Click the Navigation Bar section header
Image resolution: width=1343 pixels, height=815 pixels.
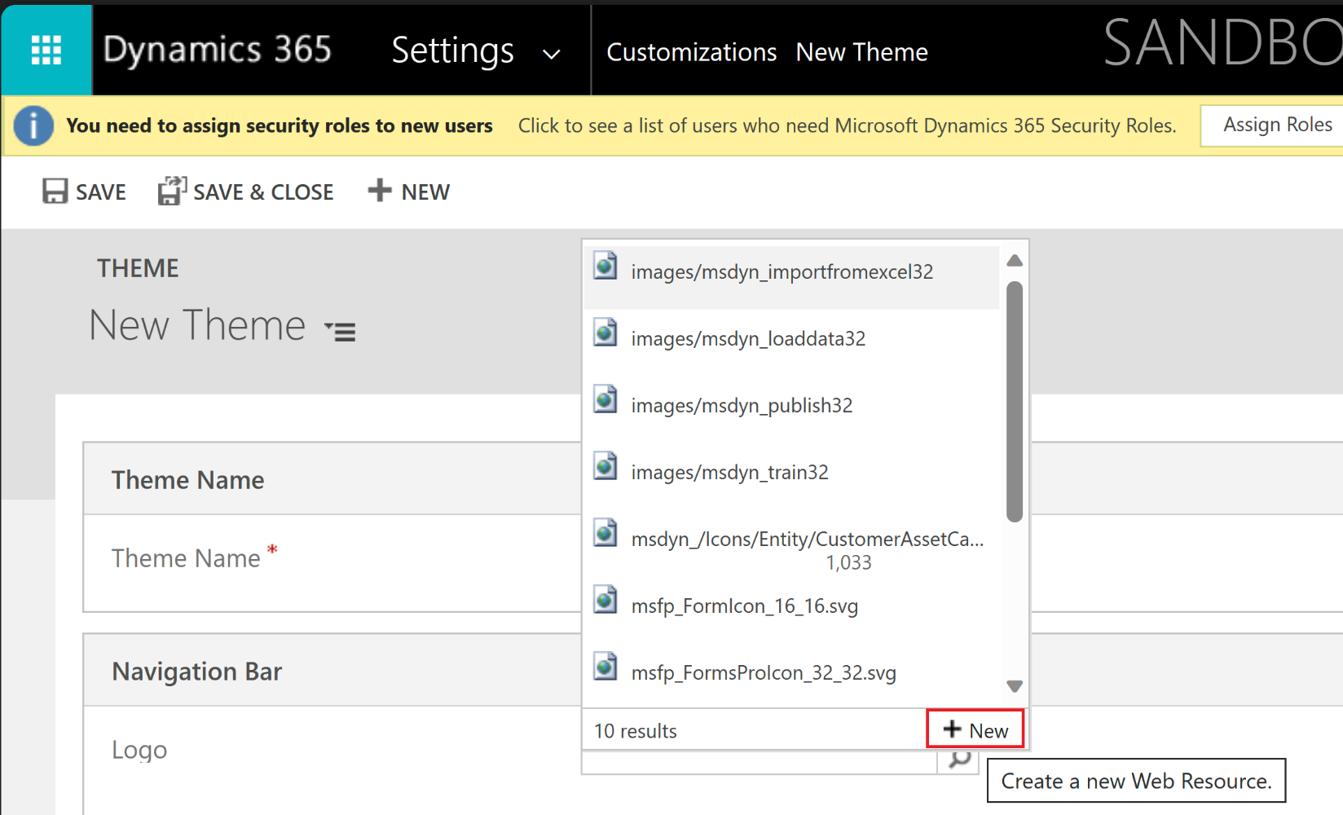[196, 672]
